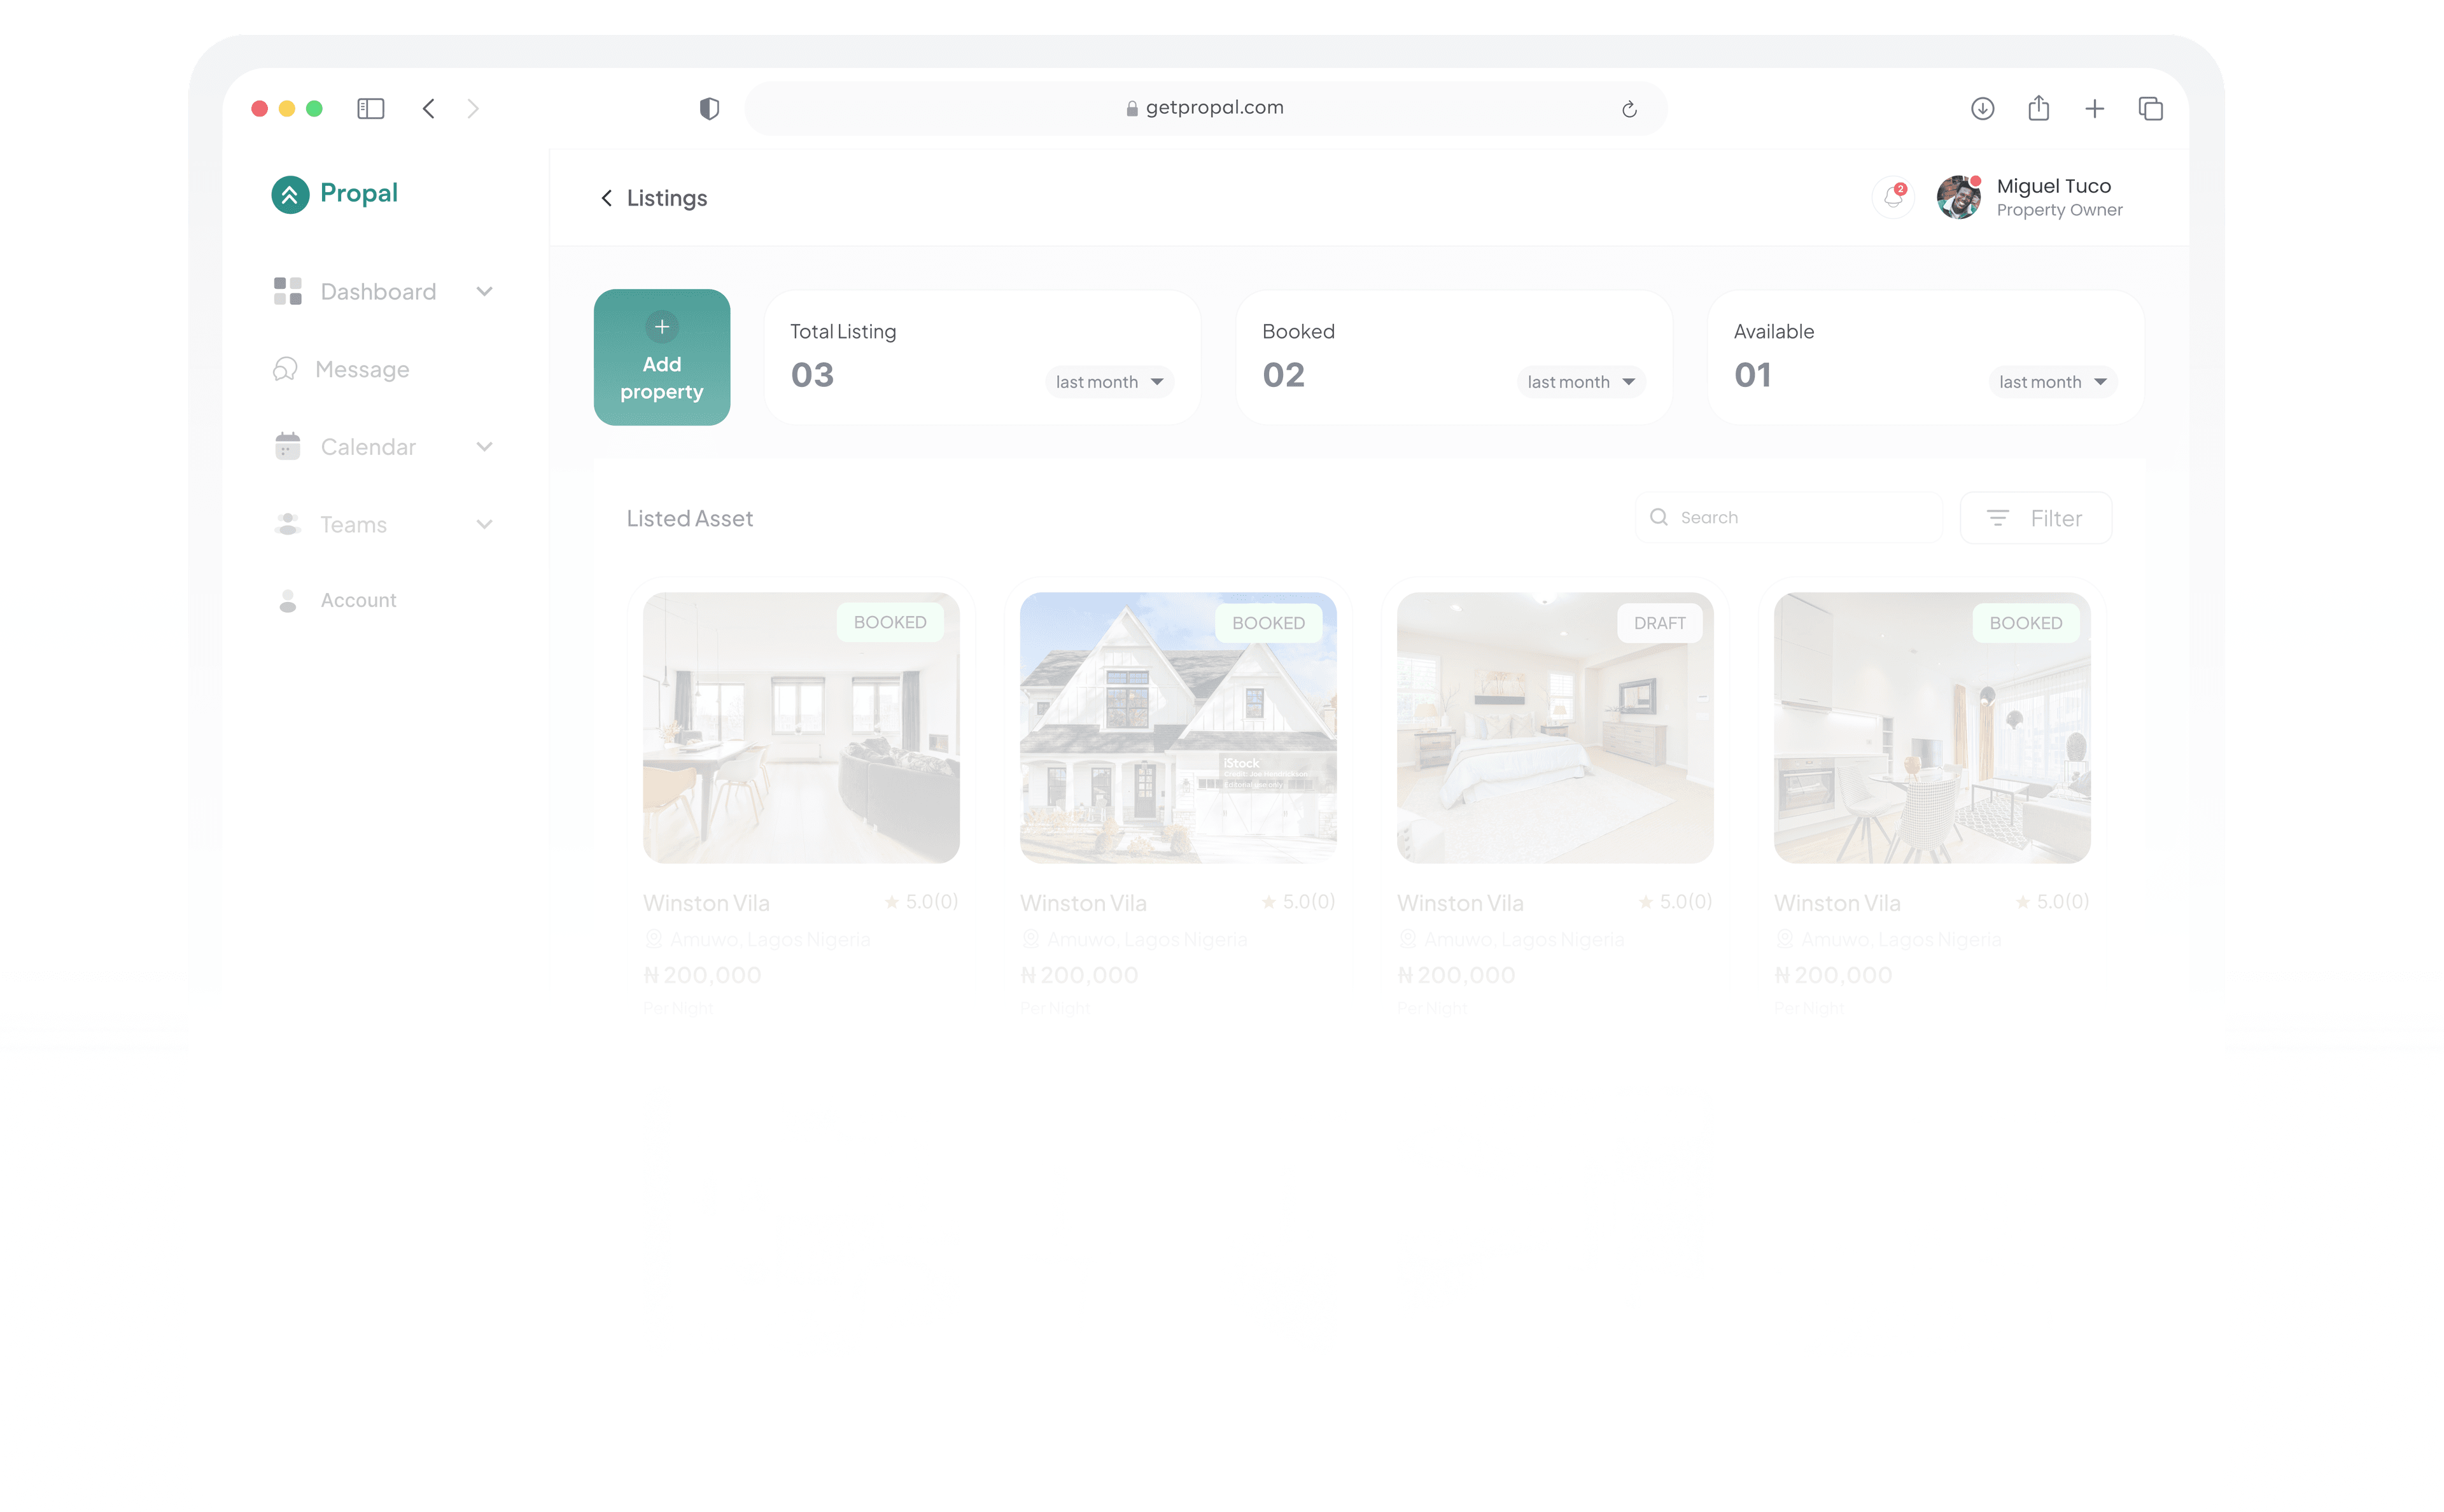Open the Dashboard menu item
2444x1512 pixels.
point(384,292)
